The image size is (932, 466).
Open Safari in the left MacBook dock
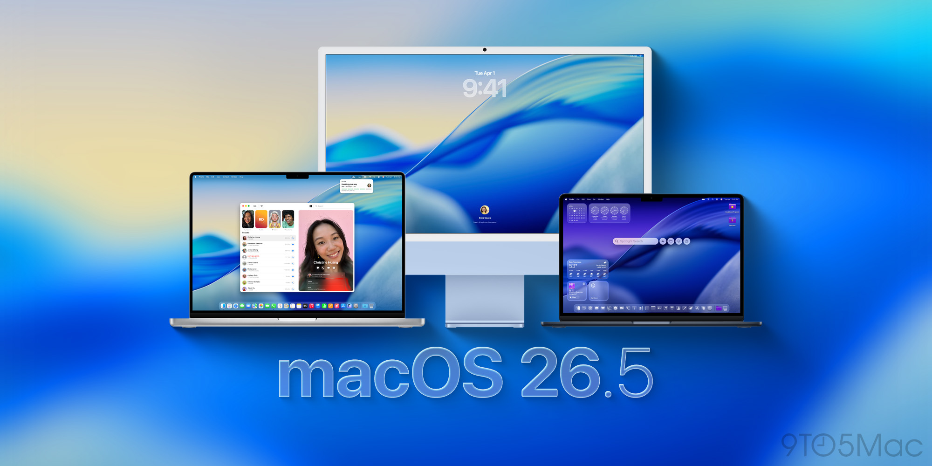[236, 306]
